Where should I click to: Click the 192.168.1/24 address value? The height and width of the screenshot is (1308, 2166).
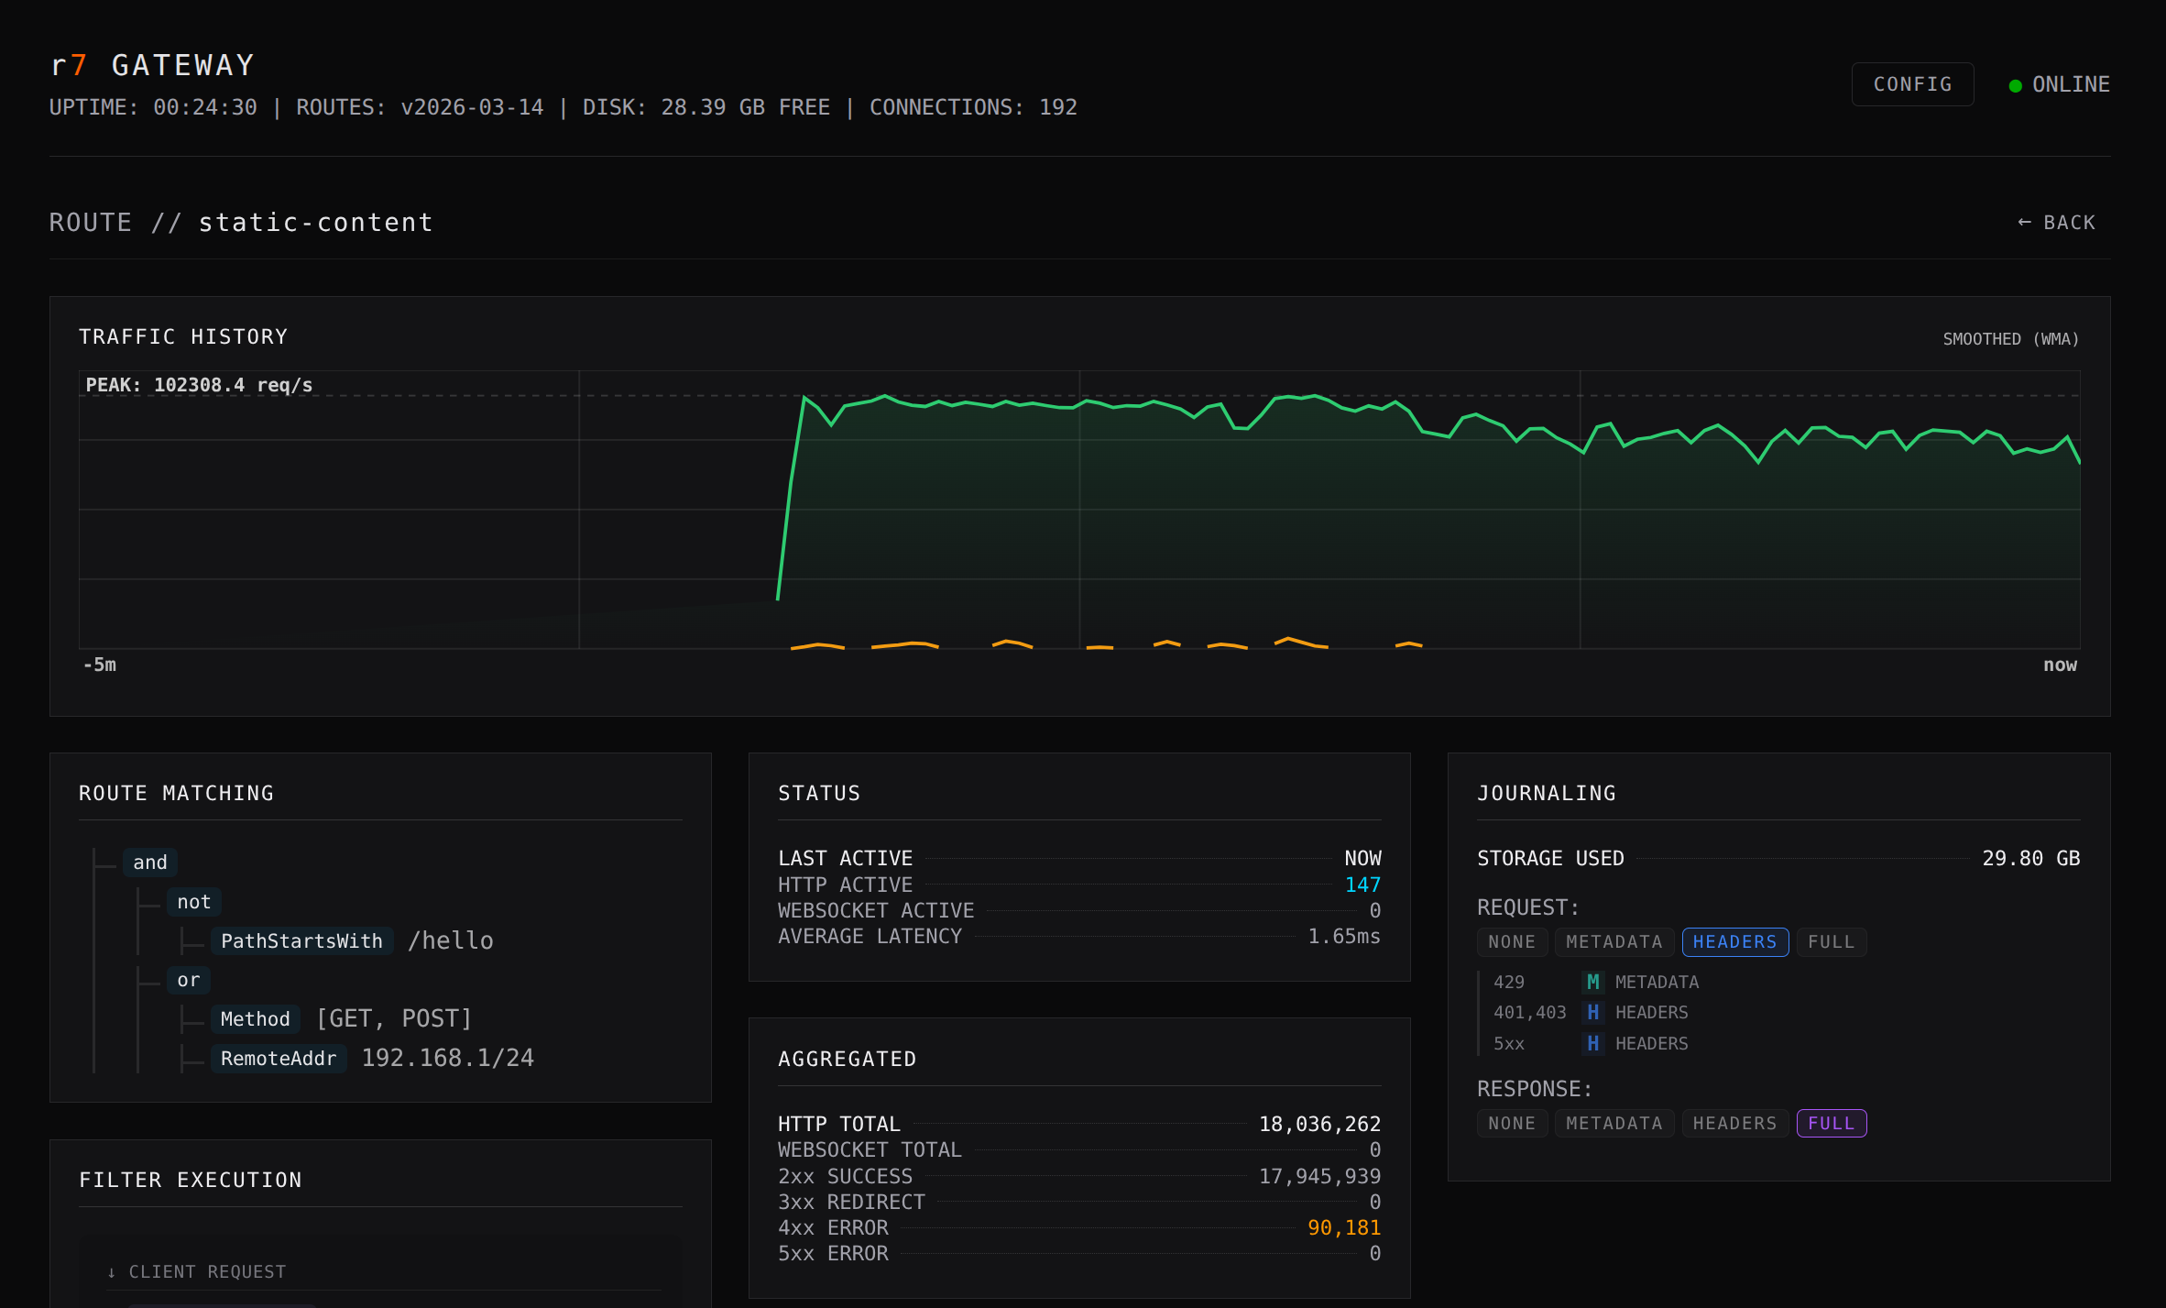[447, 1058]
